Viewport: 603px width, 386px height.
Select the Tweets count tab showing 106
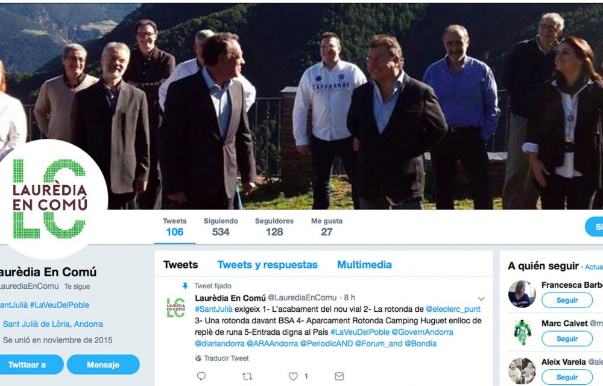coord(175,227)
